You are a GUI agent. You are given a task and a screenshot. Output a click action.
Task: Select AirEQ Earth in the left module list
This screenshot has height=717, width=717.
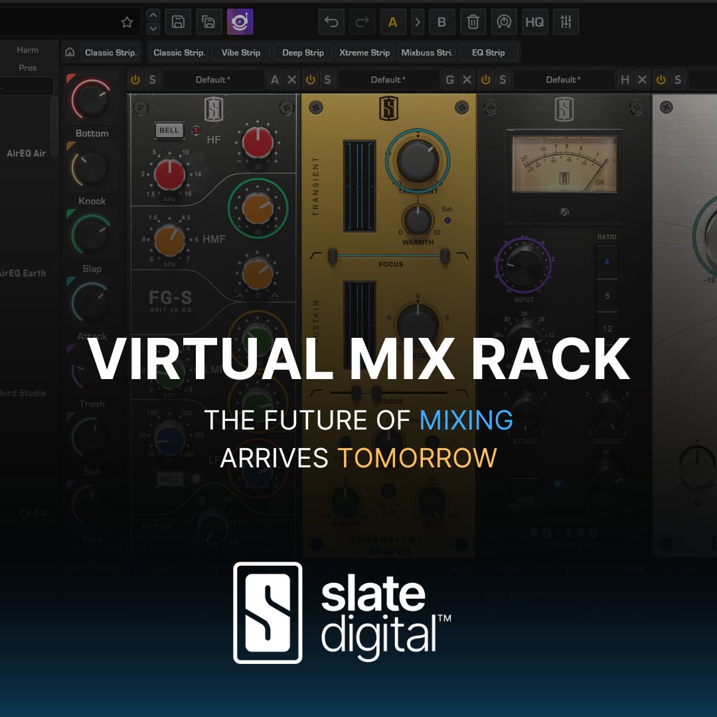click(23, 273)
